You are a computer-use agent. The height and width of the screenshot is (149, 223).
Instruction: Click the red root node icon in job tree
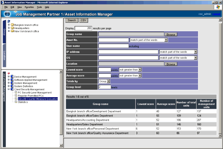pos(9,73)
